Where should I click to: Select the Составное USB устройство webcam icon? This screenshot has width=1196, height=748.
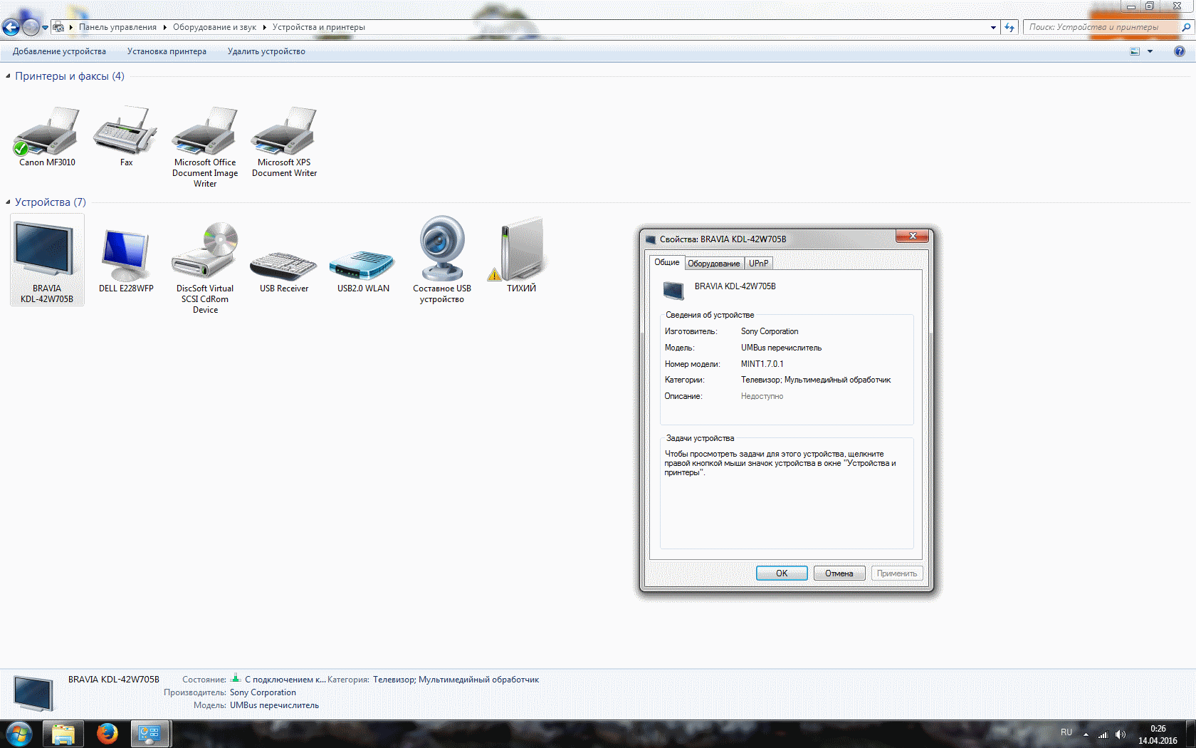(442, 248)
